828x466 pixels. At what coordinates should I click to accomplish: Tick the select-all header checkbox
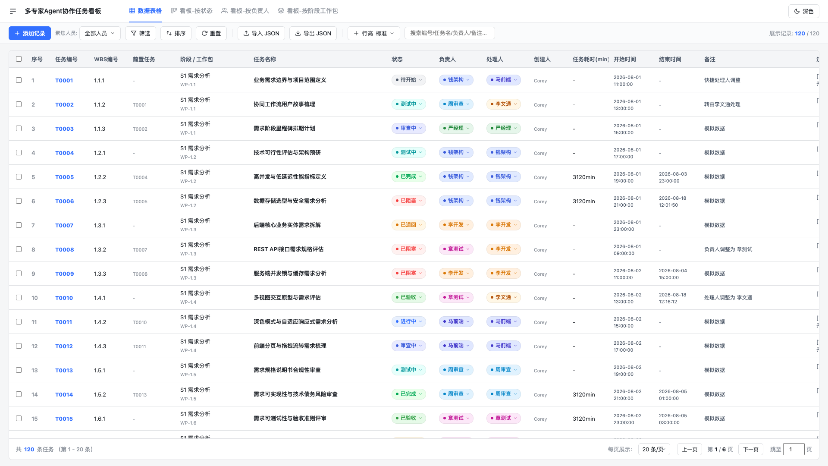tap(19, 59)
